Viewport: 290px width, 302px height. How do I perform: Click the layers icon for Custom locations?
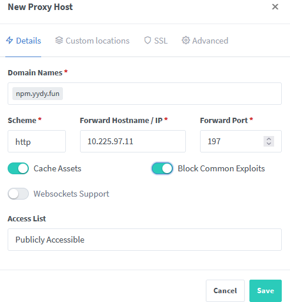[x=59, y=41]
